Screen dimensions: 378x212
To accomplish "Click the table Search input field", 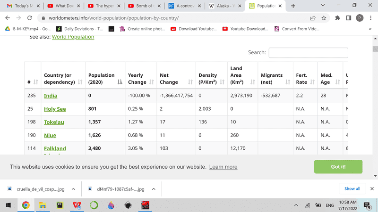I will point(308,53).
